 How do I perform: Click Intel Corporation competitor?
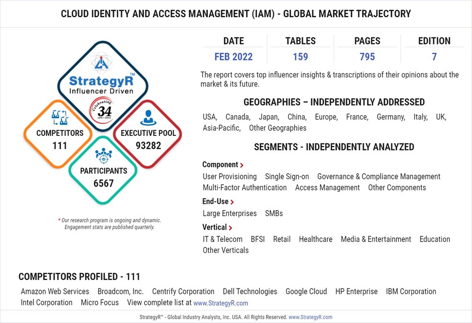pyautogui.click(x=46, y=303)
